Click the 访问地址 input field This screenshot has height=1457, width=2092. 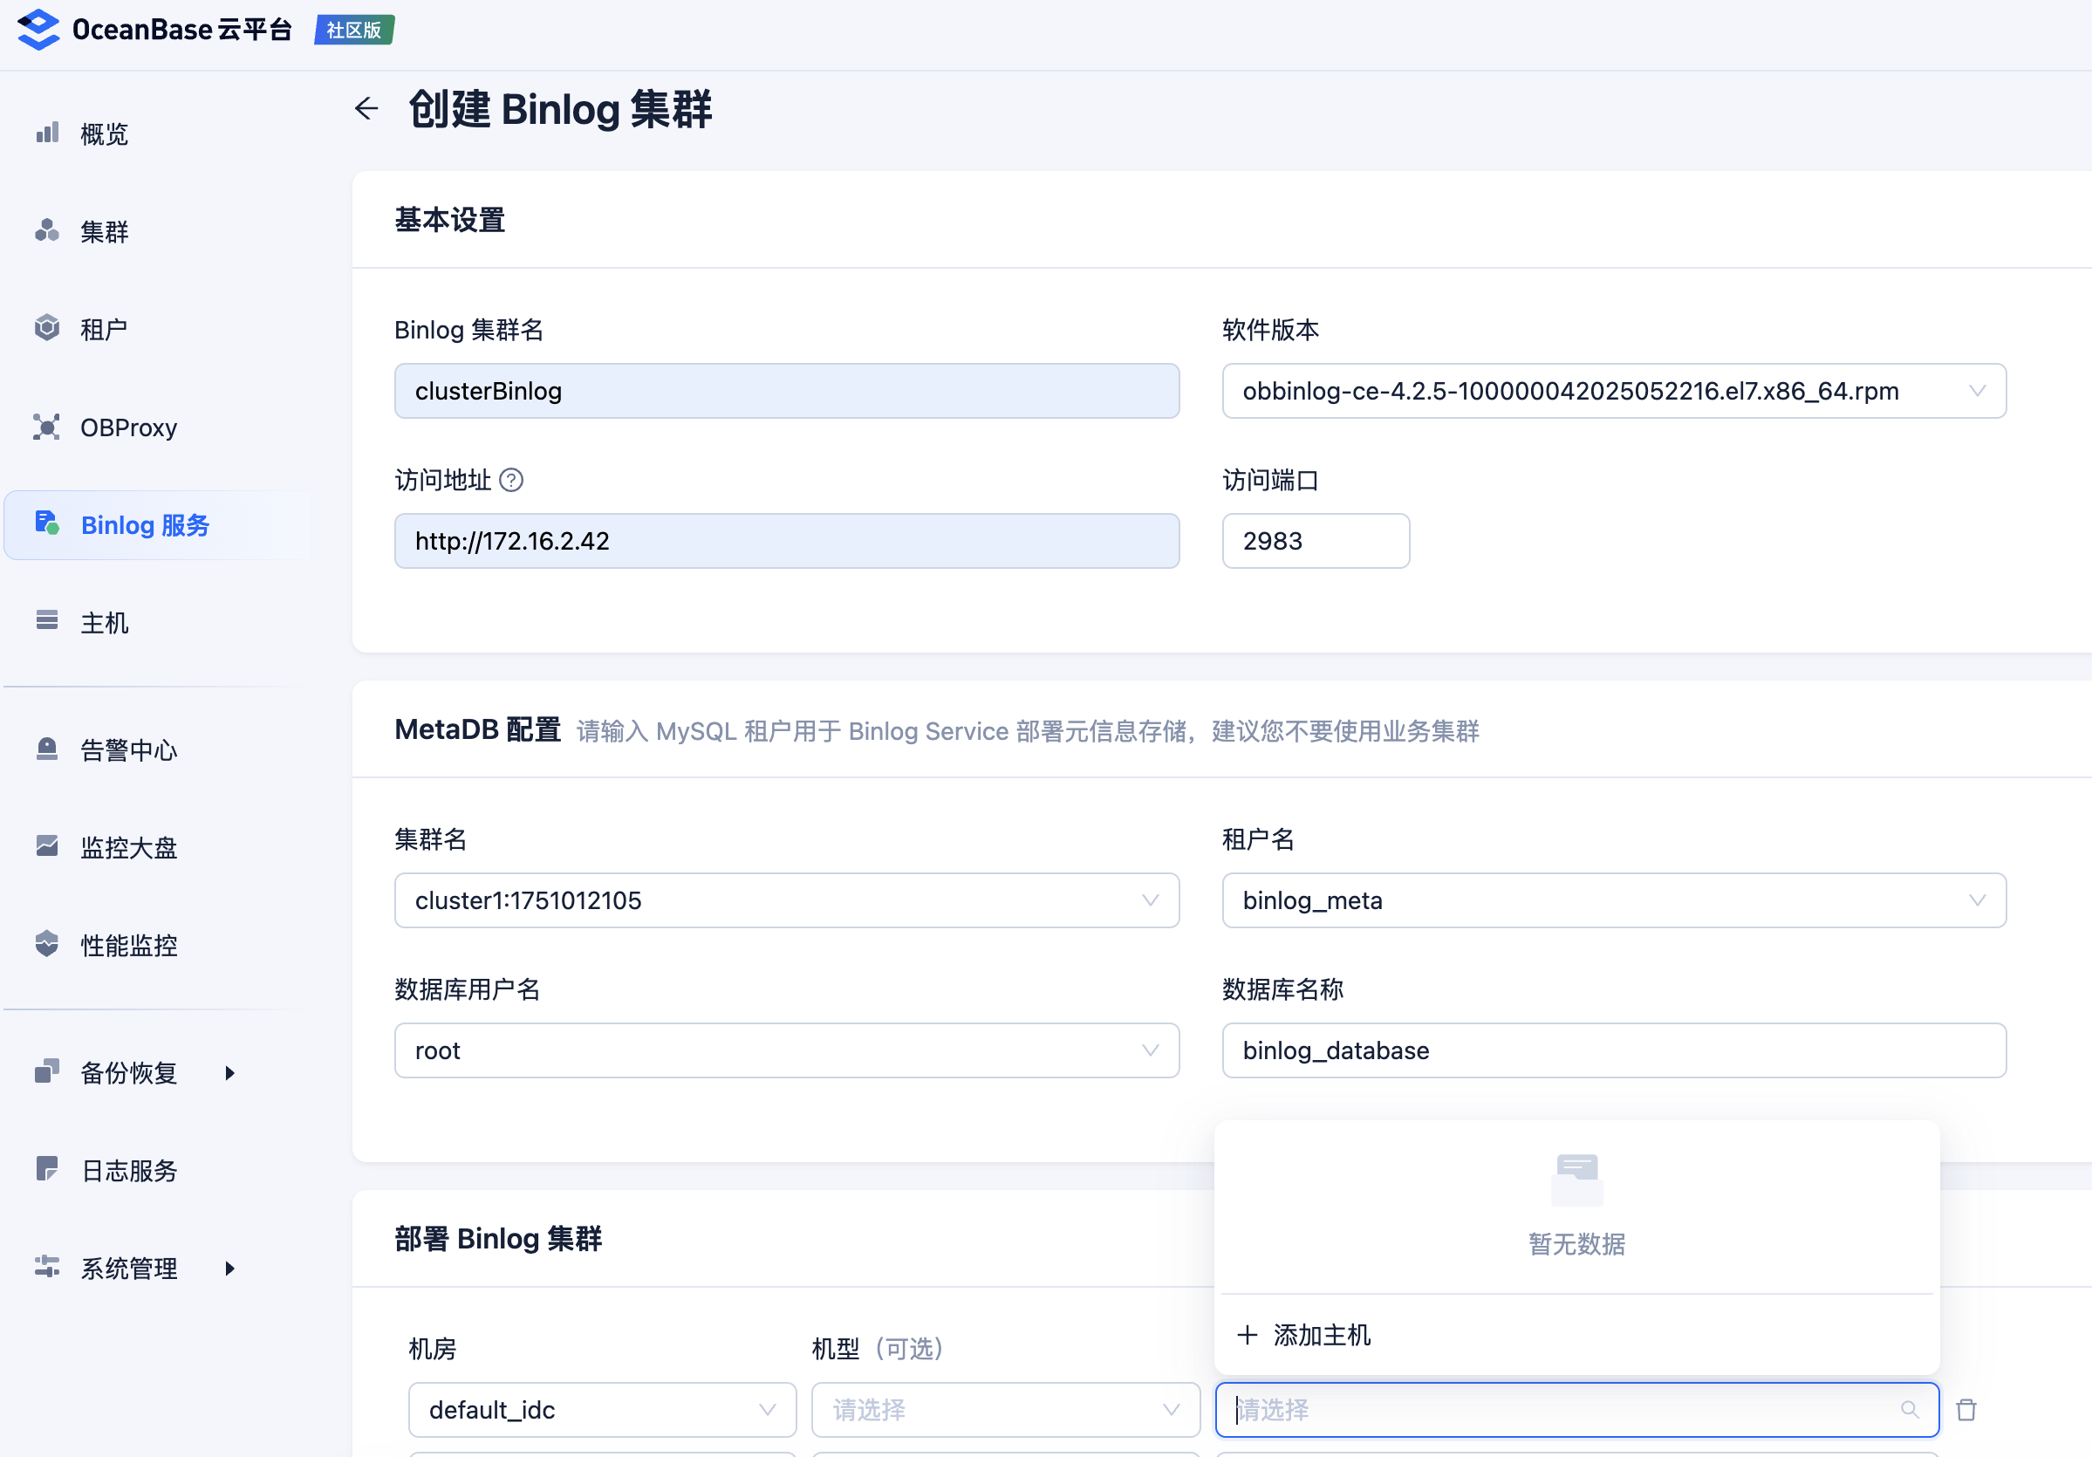tap(786, 541)
